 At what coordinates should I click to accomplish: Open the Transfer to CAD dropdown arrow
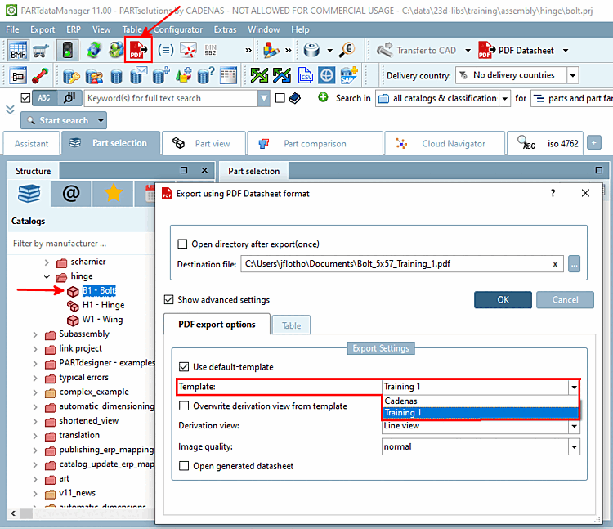click(468, 51)
